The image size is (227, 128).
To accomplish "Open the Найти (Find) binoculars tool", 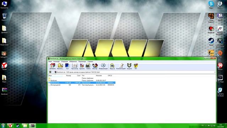I will [x=88, y=66].
